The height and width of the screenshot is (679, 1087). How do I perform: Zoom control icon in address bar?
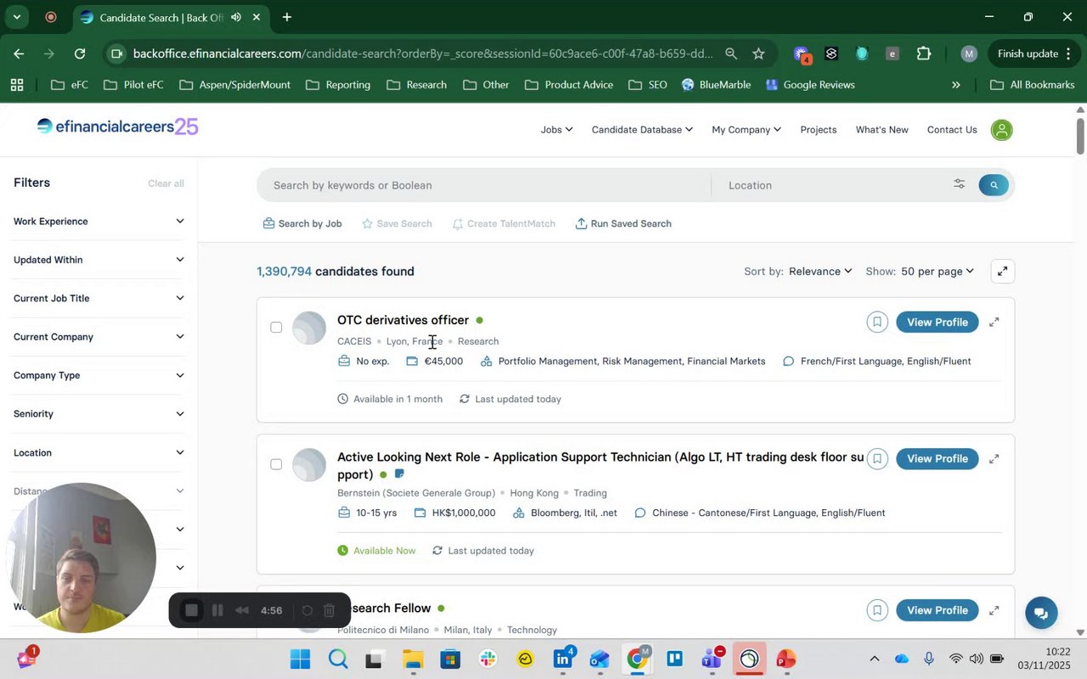[730, 53]
